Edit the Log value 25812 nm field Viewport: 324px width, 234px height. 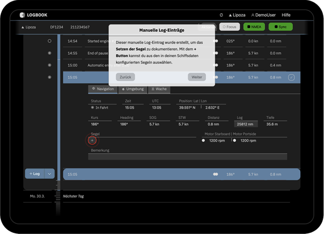coord(246,124)
